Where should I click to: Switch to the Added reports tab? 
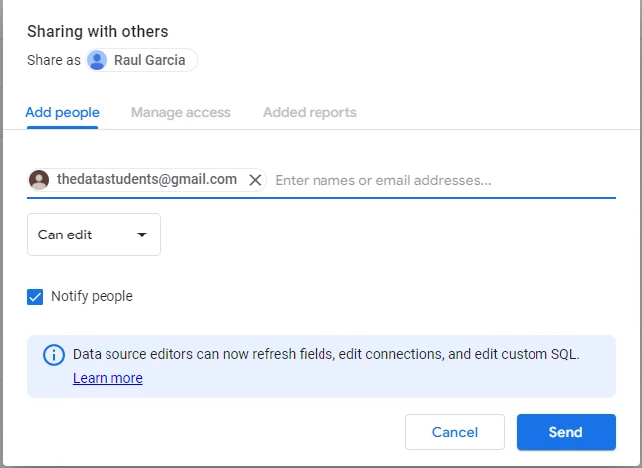pyautogui.click(x=310, y=112)
